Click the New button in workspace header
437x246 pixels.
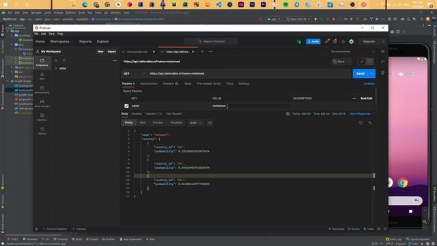click(x=100, y=52)
